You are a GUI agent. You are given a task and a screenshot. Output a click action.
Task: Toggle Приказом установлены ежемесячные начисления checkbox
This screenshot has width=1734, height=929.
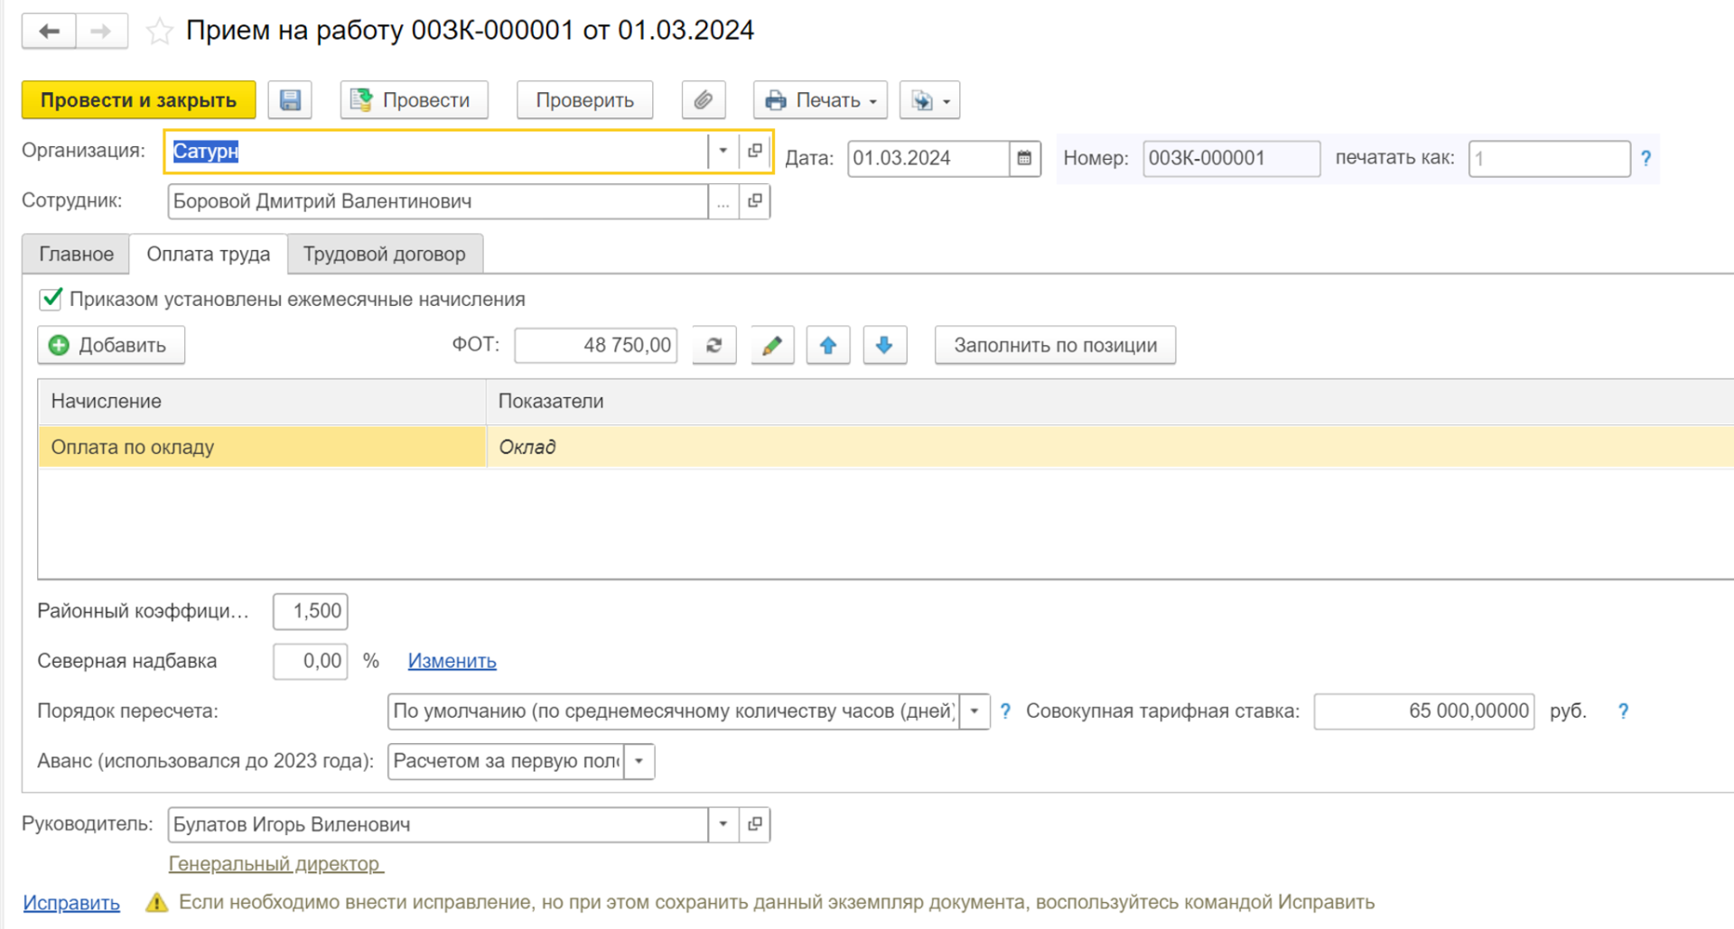(x=51, y=299)
